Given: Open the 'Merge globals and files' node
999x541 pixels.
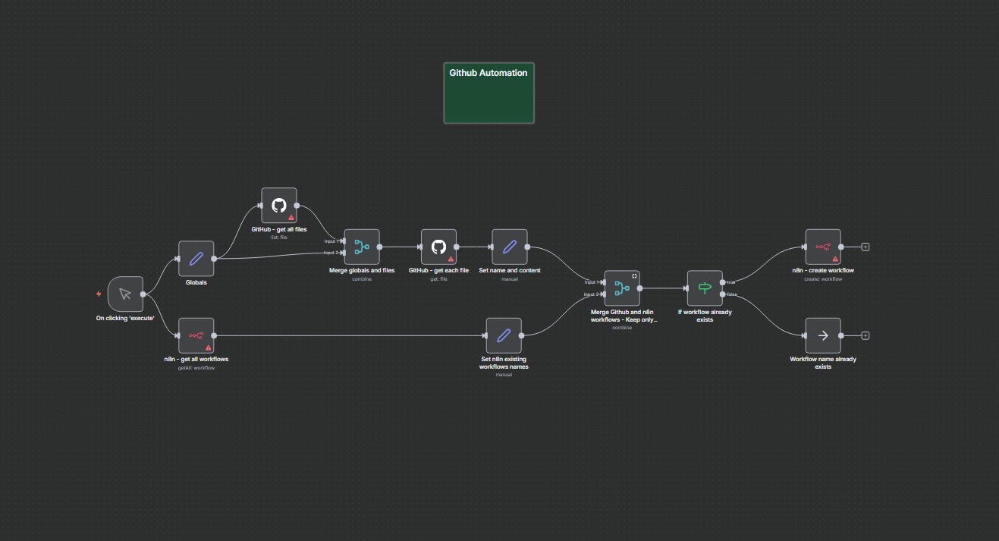Looking at the screenshot, I should 362,247.
